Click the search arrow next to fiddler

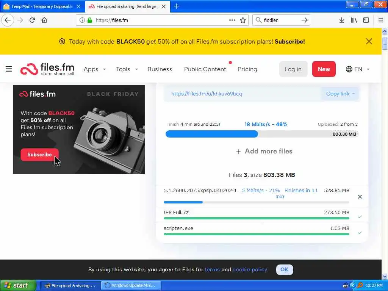click(x=304, y=20)
